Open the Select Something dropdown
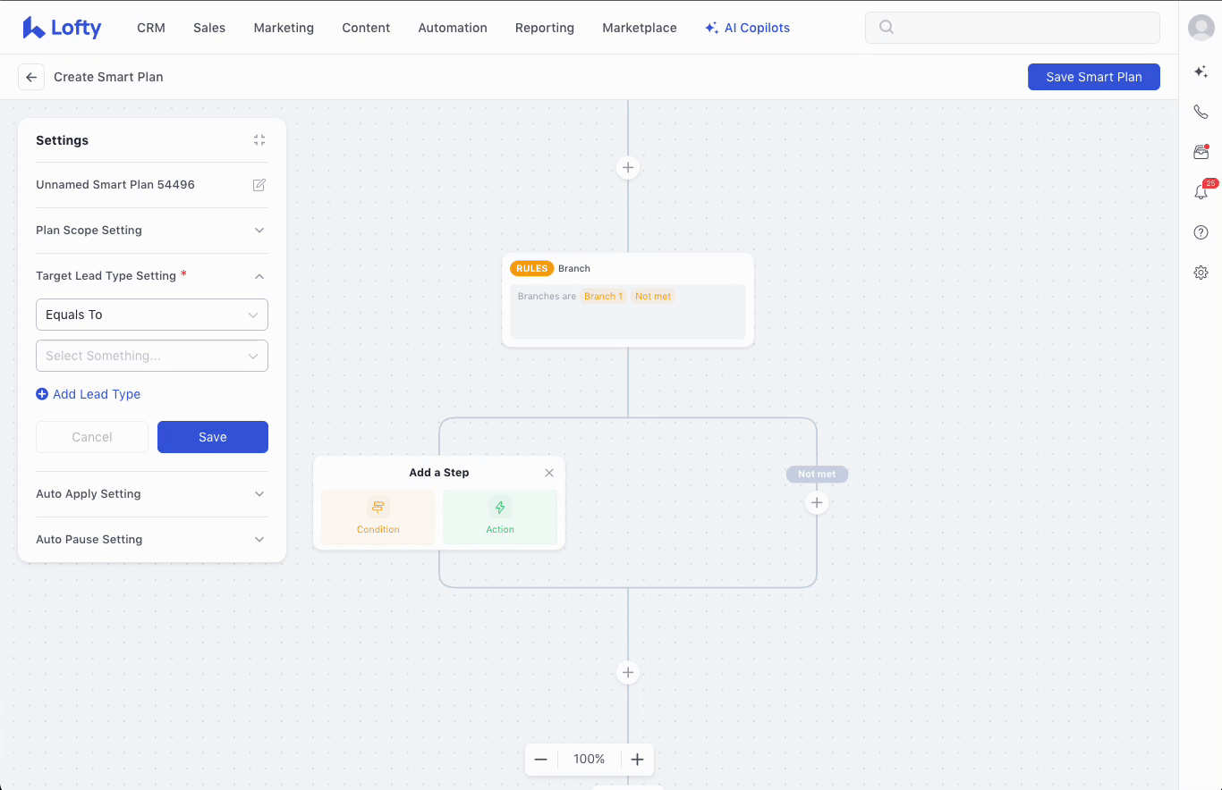Viewport: 1222px width, 790px height. click(151, 356)
